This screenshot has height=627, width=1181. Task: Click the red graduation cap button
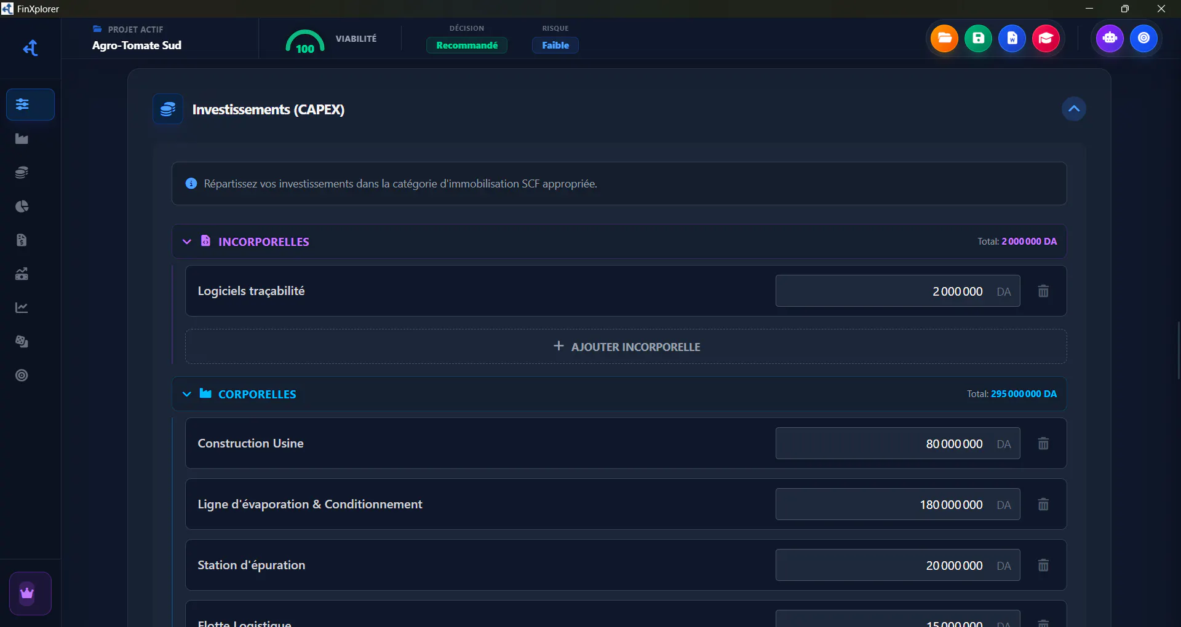pyautogui.click(x=1046, y=38)
